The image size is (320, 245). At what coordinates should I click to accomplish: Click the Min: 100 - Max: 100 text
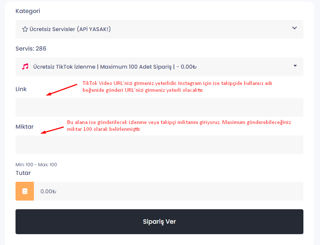[x=36, y=165]
